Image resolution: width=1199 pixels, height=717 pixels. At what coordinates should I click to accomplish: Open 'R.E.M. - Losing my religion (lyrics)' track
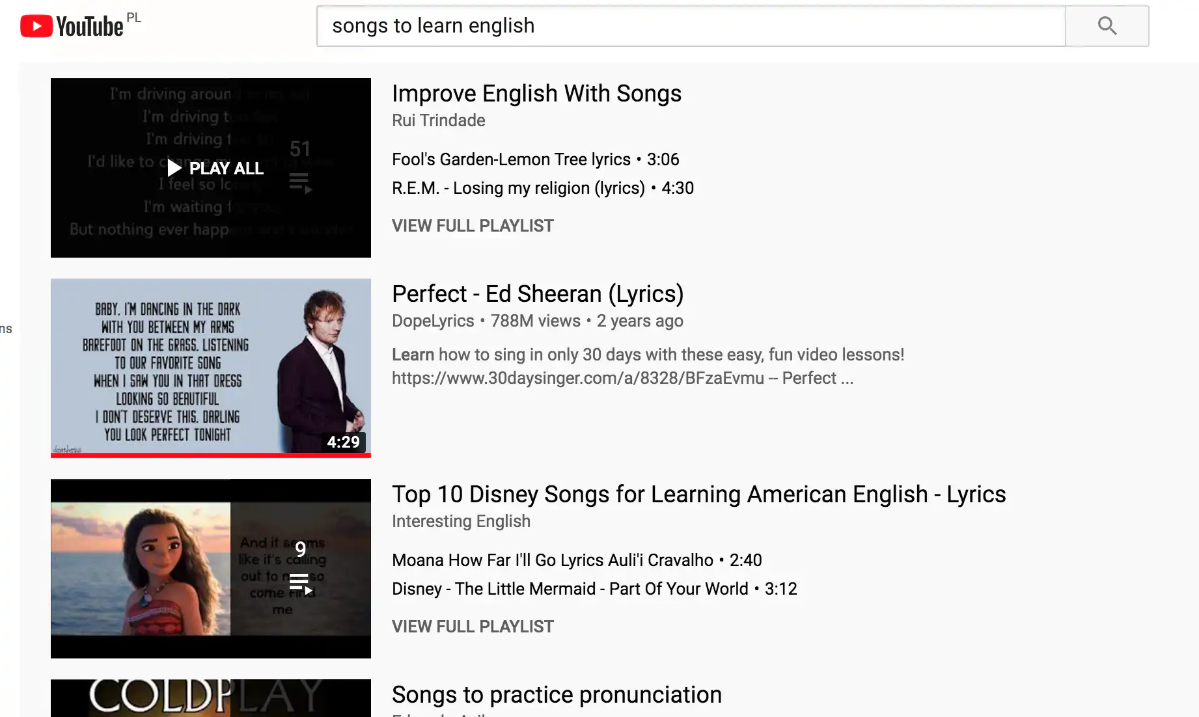pyautogui.click(x=543, y=188)
